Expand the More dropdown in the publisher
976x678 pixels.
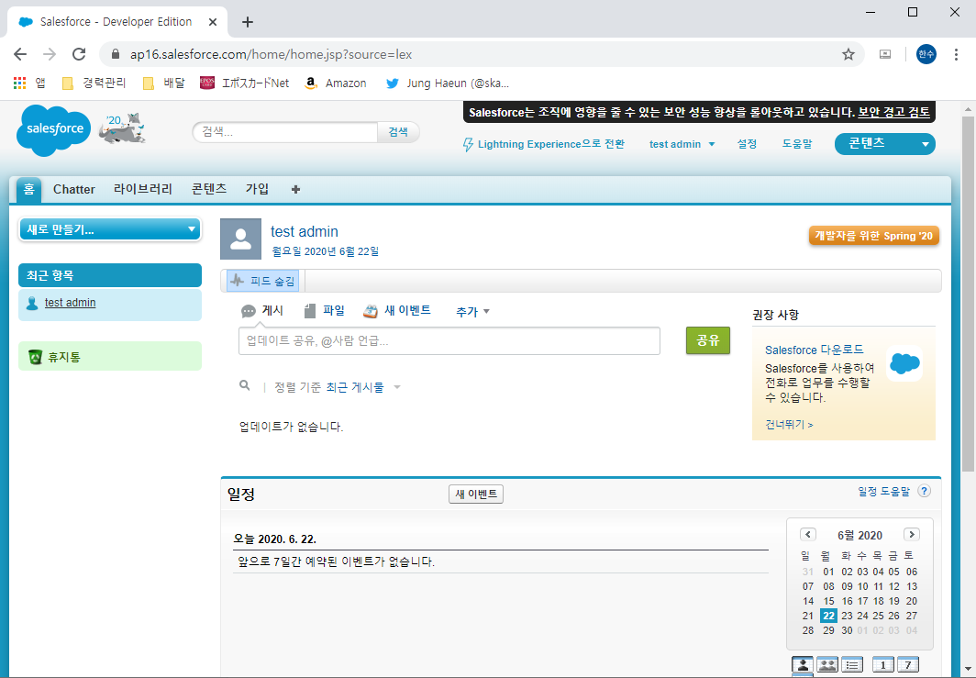pos(473,311)
